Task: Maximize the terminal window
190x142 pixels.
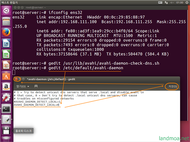Action: pos(22,8)
